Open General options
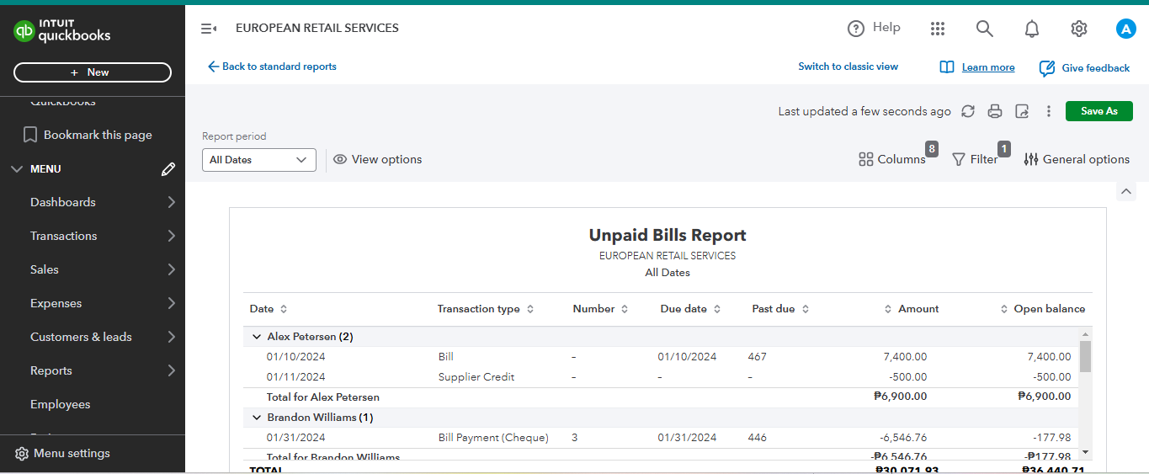This screenshot has height=474, width=1149. (1077, 159)
